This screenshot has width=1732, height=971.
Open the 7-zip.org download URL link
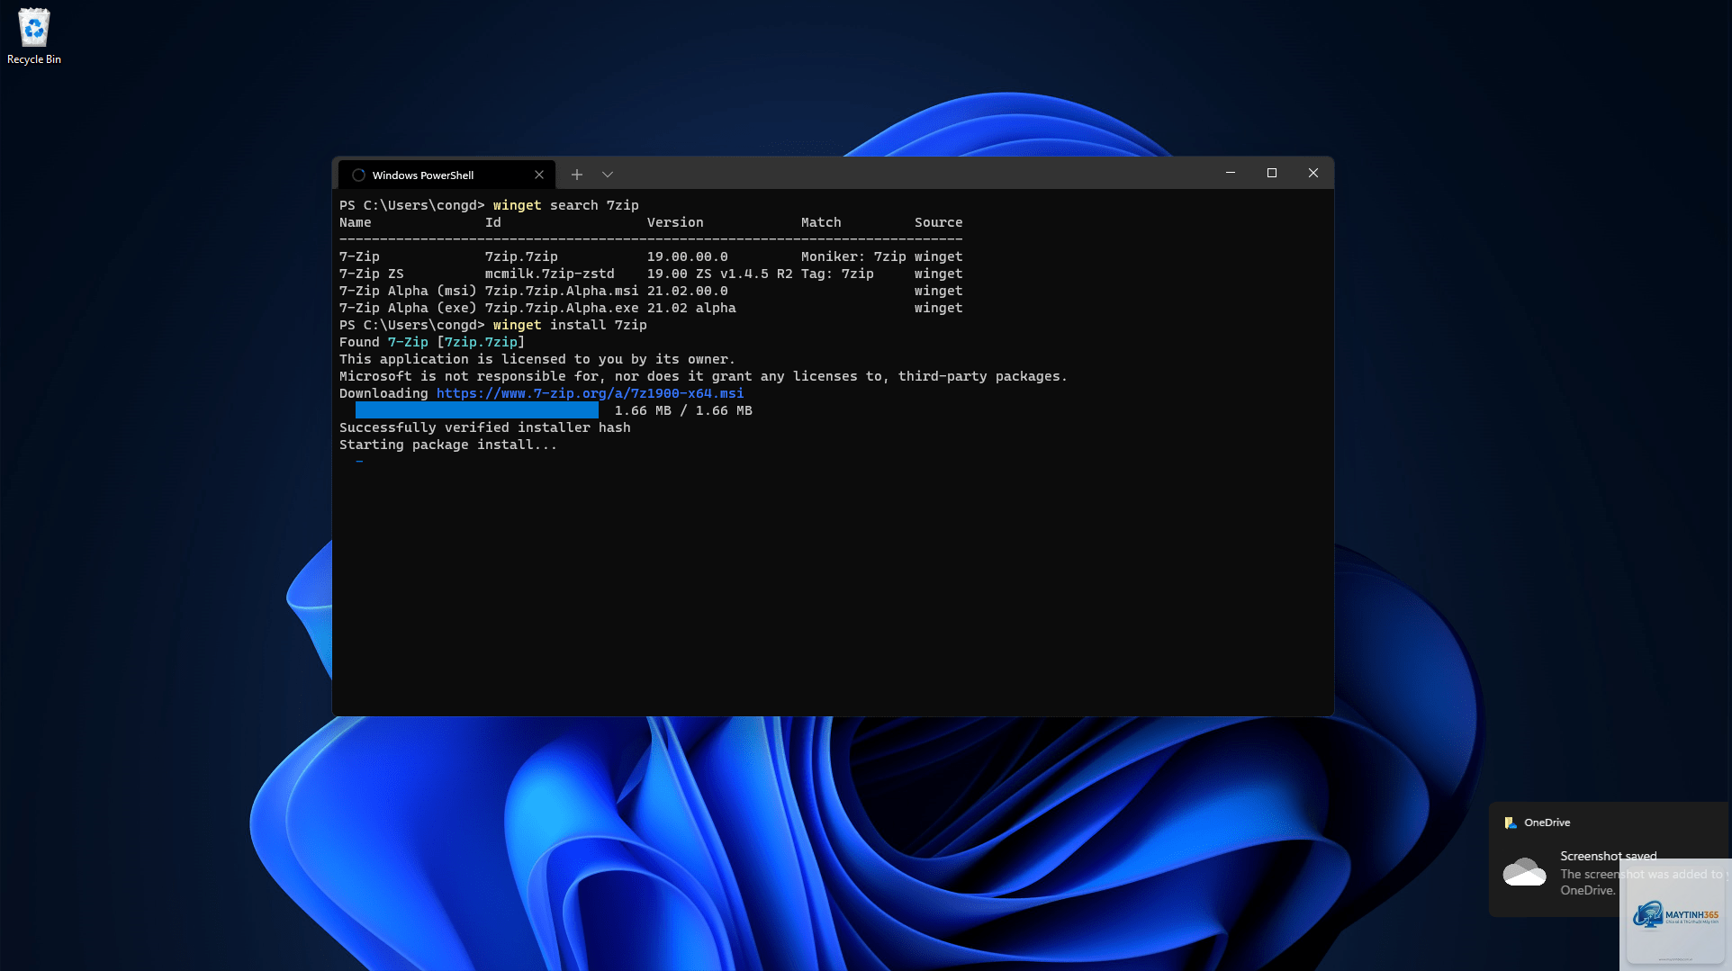click(x=591, y=393)
